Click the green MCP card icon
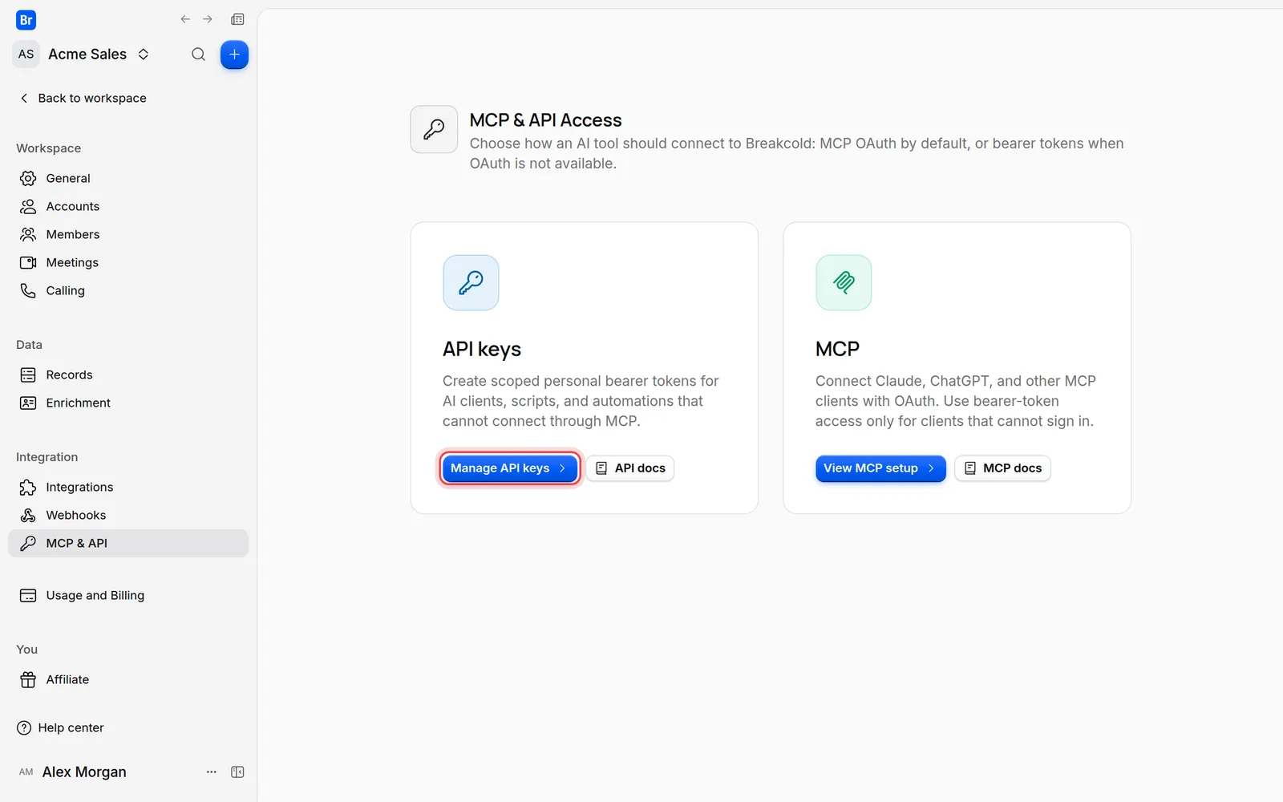1283x802 pixels. click(x=844, y=282)
